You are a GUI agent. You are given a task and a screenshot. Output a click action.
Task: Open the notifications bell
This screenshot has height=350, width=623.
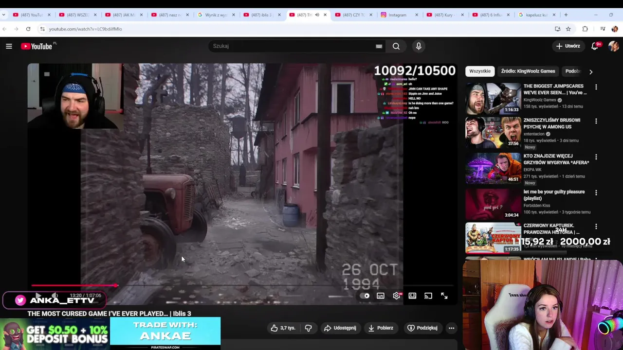[595, 46]
